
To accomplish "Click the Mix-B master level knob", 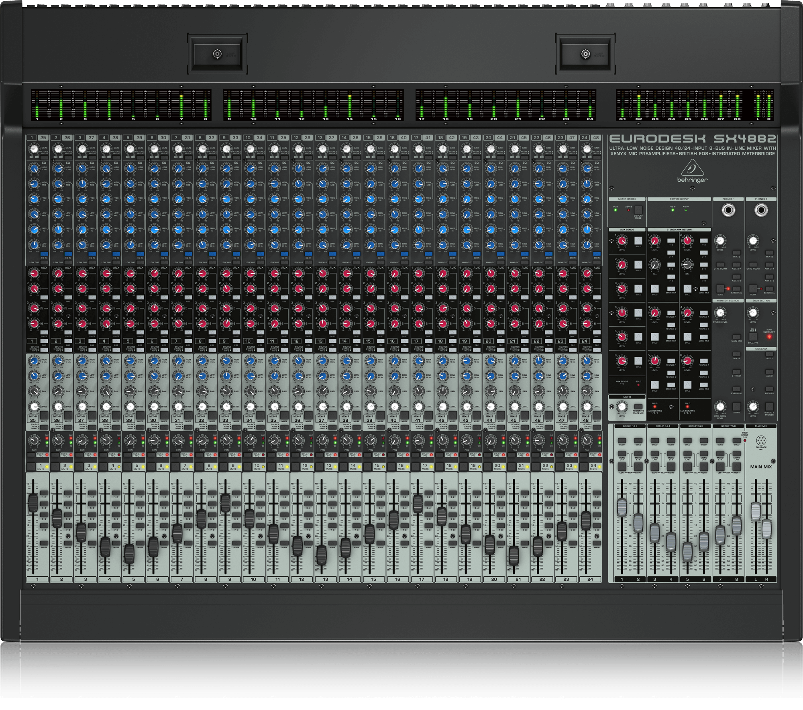I will pos(622,407).
